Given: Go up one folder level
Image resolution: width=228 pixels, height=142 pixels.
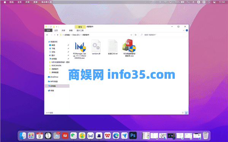Looking at the screenshot, I should tap(58, 35).
